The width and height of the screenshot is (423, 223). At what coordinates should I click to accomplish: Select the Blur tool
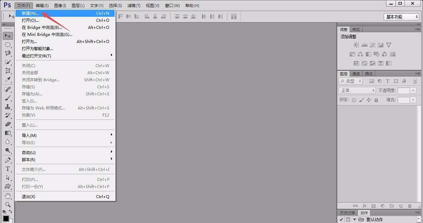coord(8,141)
